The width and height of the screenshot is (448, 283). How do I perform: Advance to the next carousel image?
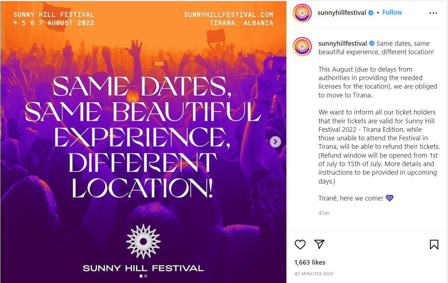click(x=275, y=142)
